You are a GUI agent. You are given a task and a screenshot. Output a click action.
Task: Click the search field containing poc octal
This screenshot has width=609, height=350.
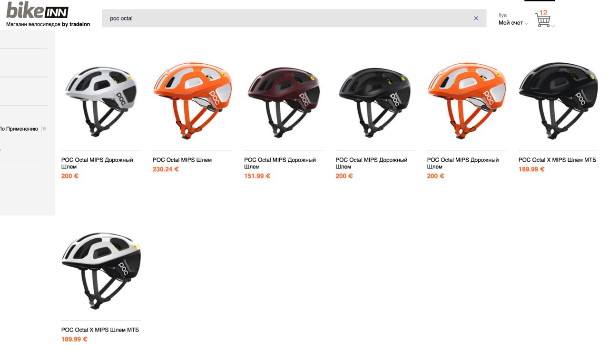tap(294, 18)
